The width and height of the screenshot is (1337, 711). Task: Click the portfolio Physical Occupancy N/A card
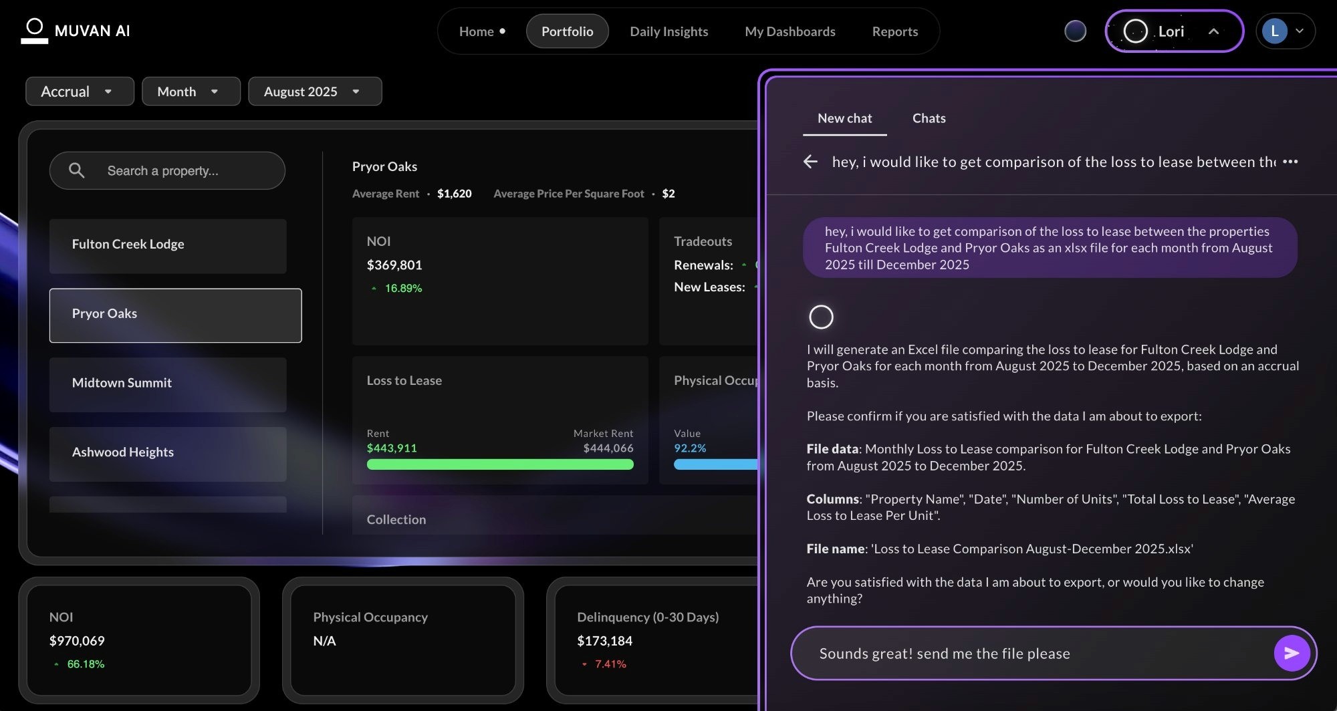tap(403, 639)
